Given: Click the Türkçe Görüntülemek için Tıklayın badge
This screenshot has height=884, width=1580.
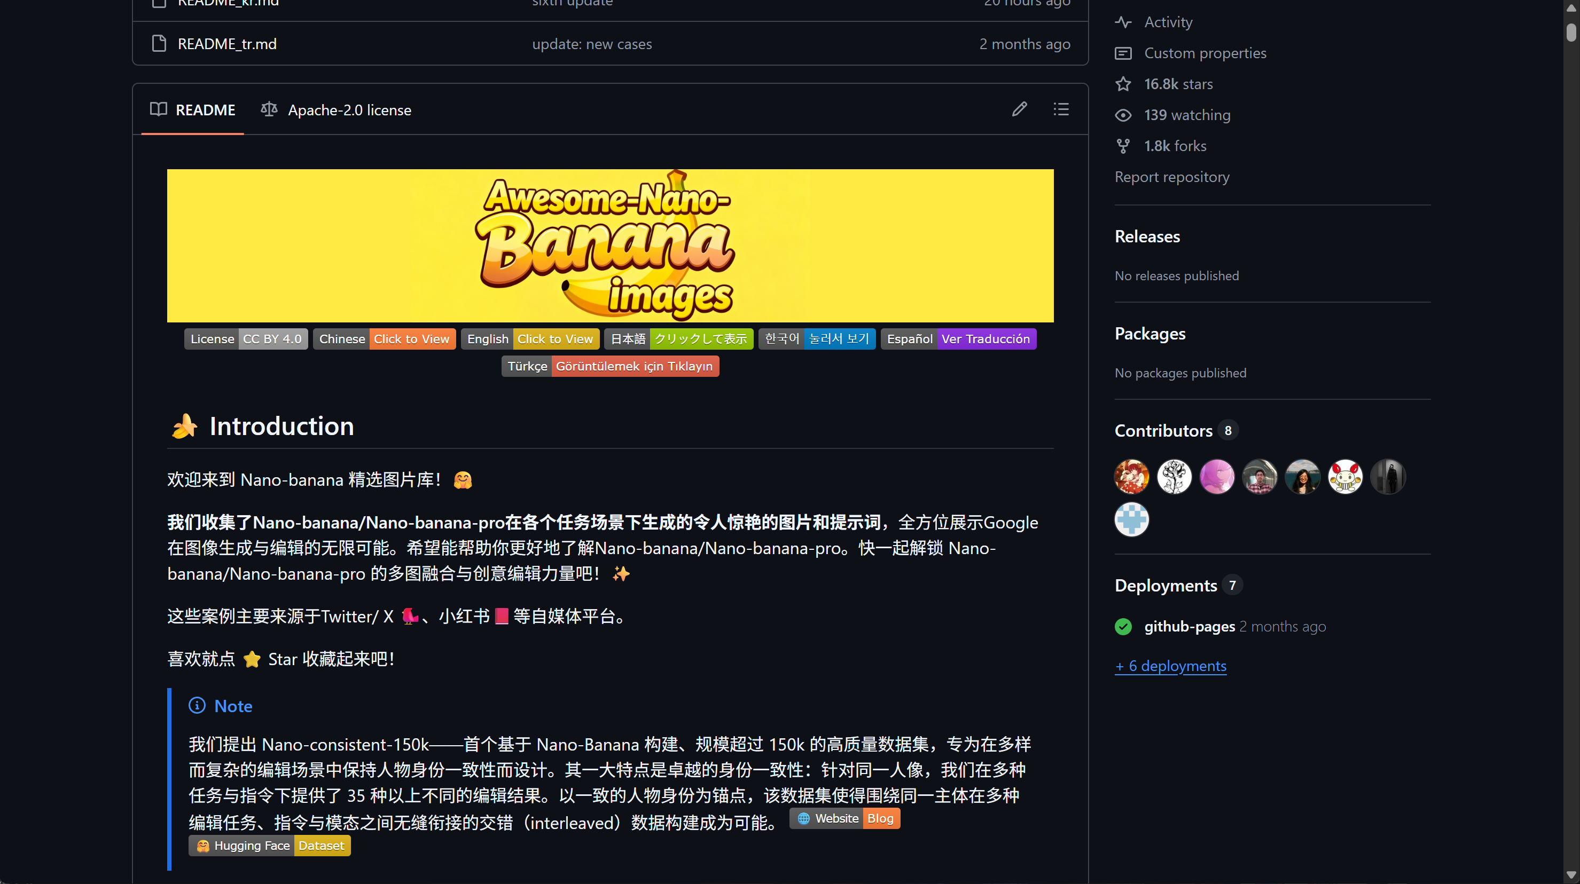Looking at the screenshot, I should (x=611, y=366).
